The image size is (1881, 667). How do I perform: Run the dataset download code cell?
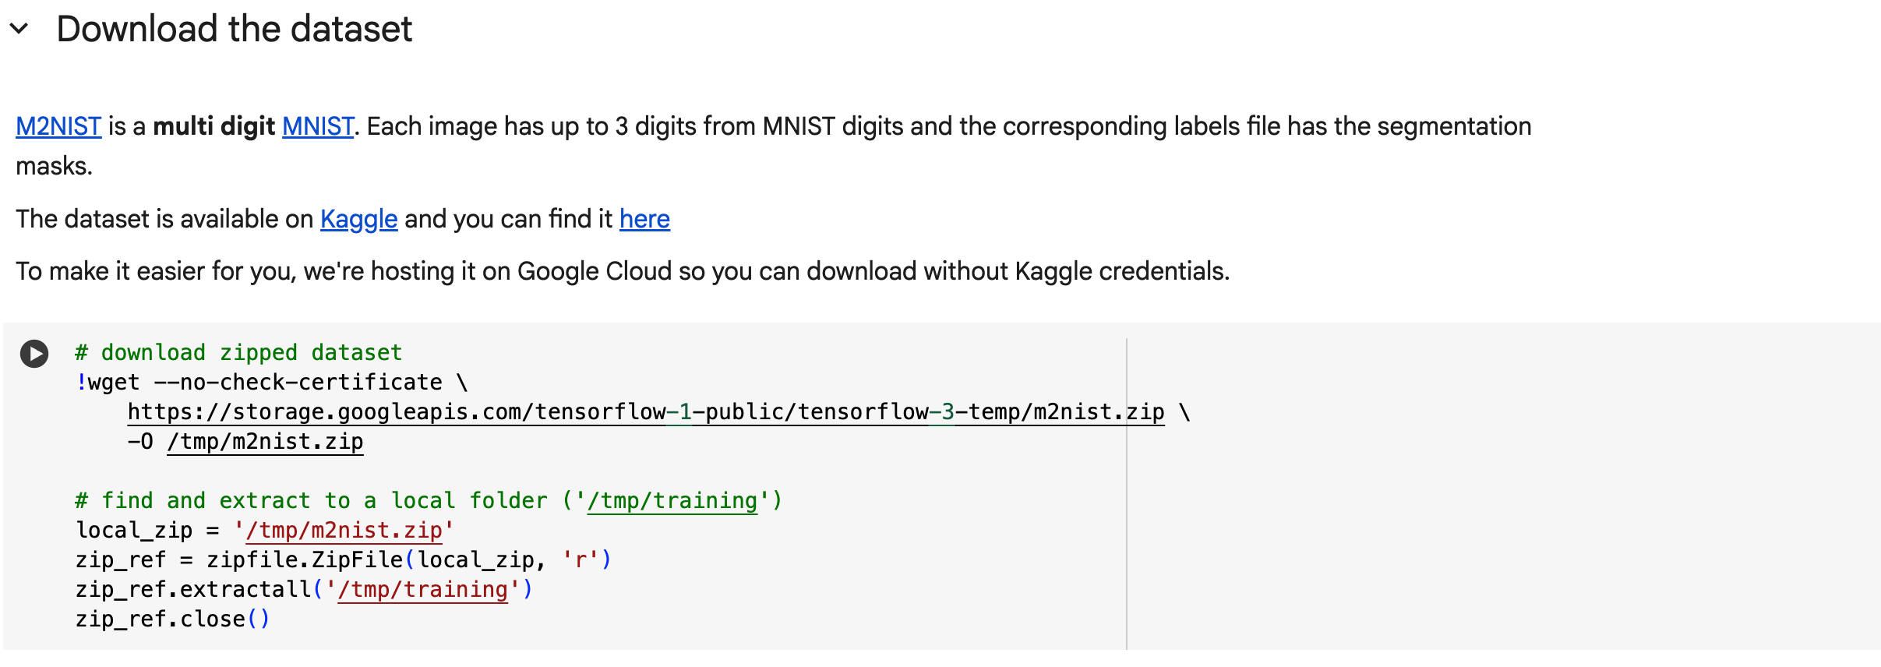click(34, 354)
